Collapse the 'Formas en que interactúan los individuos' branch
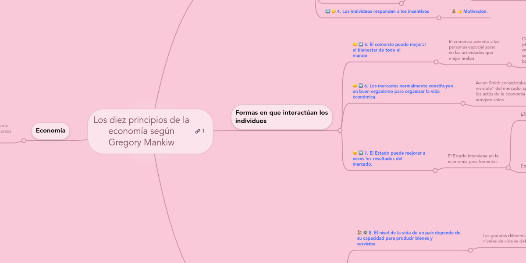 point(340,131)
